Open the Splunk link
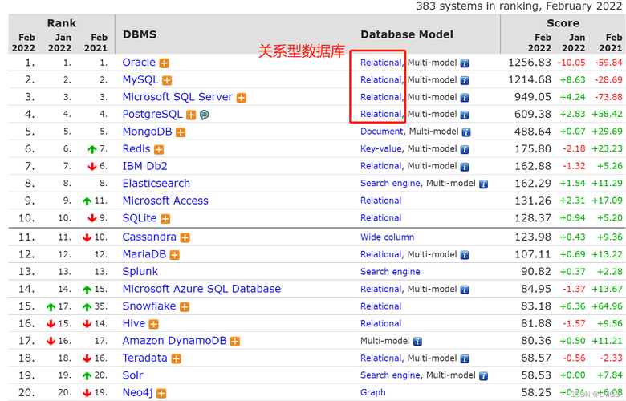Viewport: 626px width, 401px height. [140, 272]
